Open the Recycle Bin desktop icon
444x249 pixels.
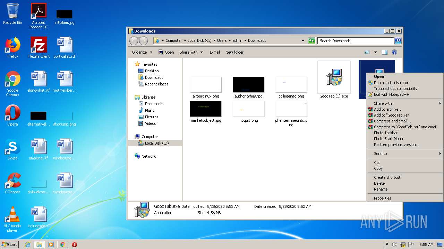12,14
